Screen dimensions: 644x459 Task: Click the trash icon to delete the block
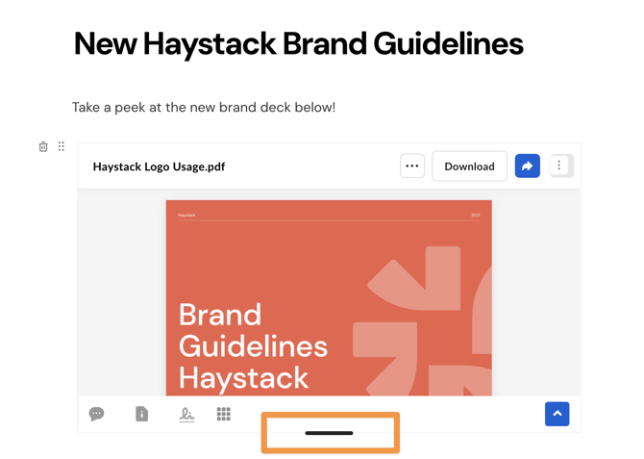(43, 147)
